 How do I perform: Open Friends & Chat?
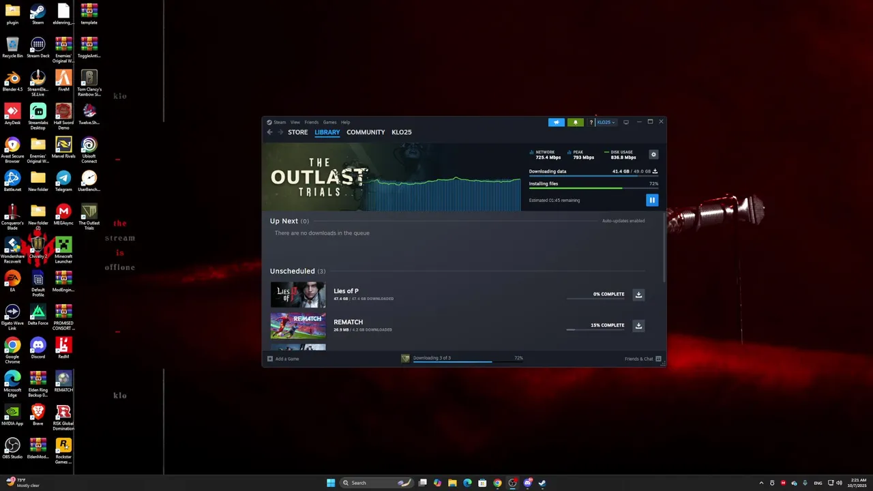pos(643,359)
